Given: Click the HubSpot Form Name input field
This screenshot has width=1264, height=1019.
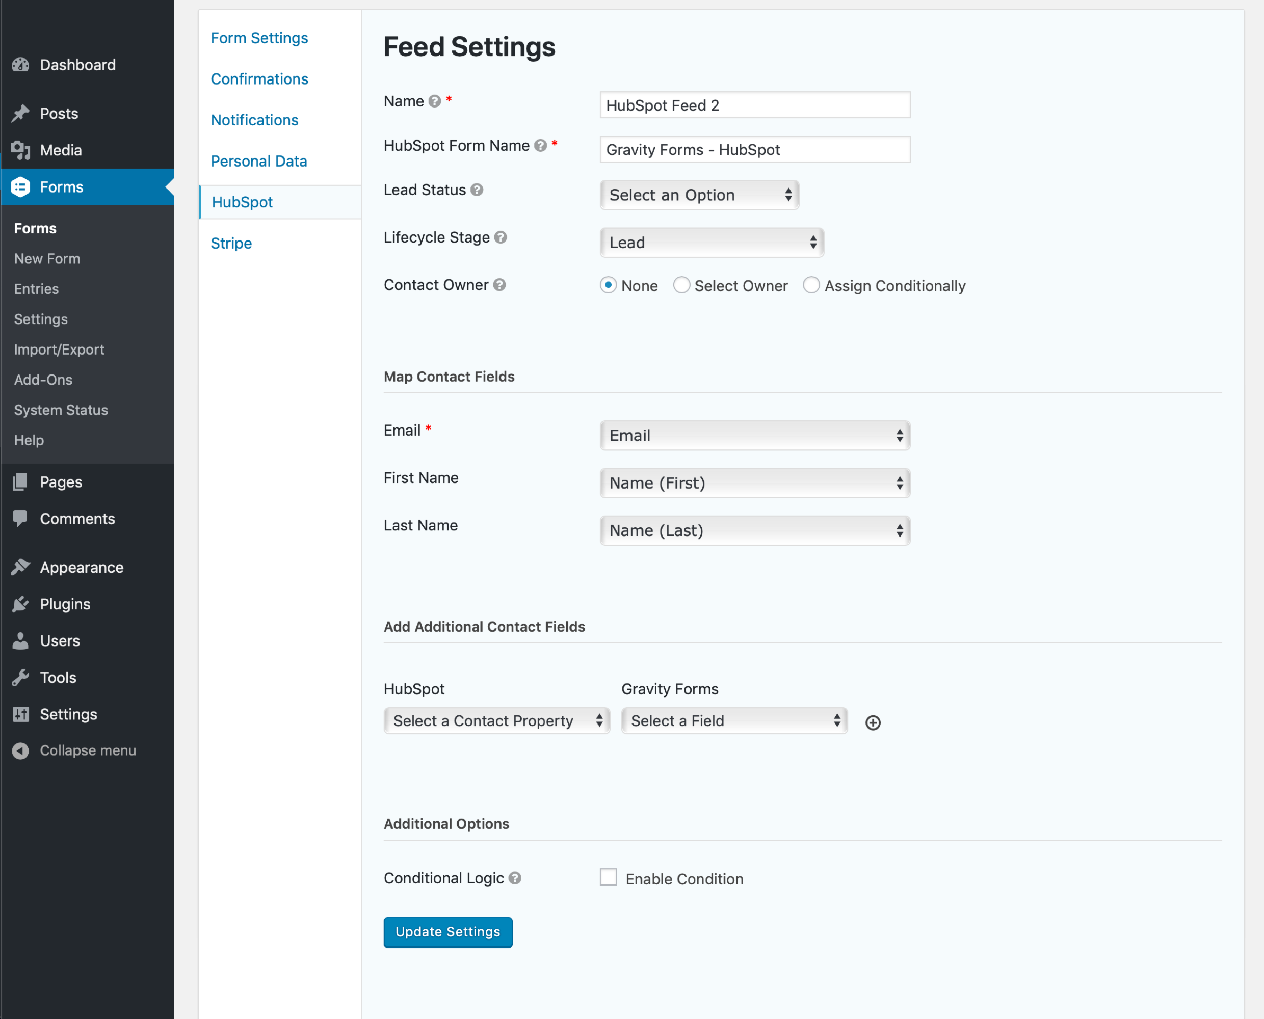Looking at the screenshot, I should (x=755, y=149).
